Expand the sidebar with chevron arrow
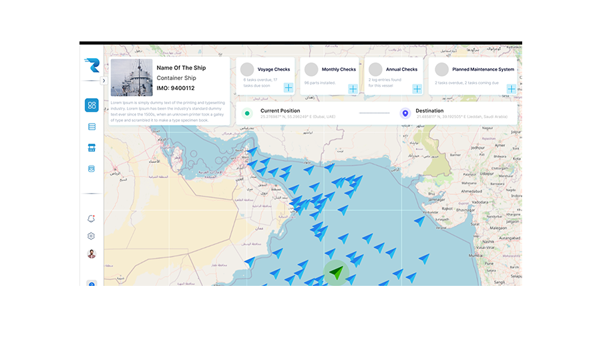Screen dimensions: 601x358 pos(104,81)
